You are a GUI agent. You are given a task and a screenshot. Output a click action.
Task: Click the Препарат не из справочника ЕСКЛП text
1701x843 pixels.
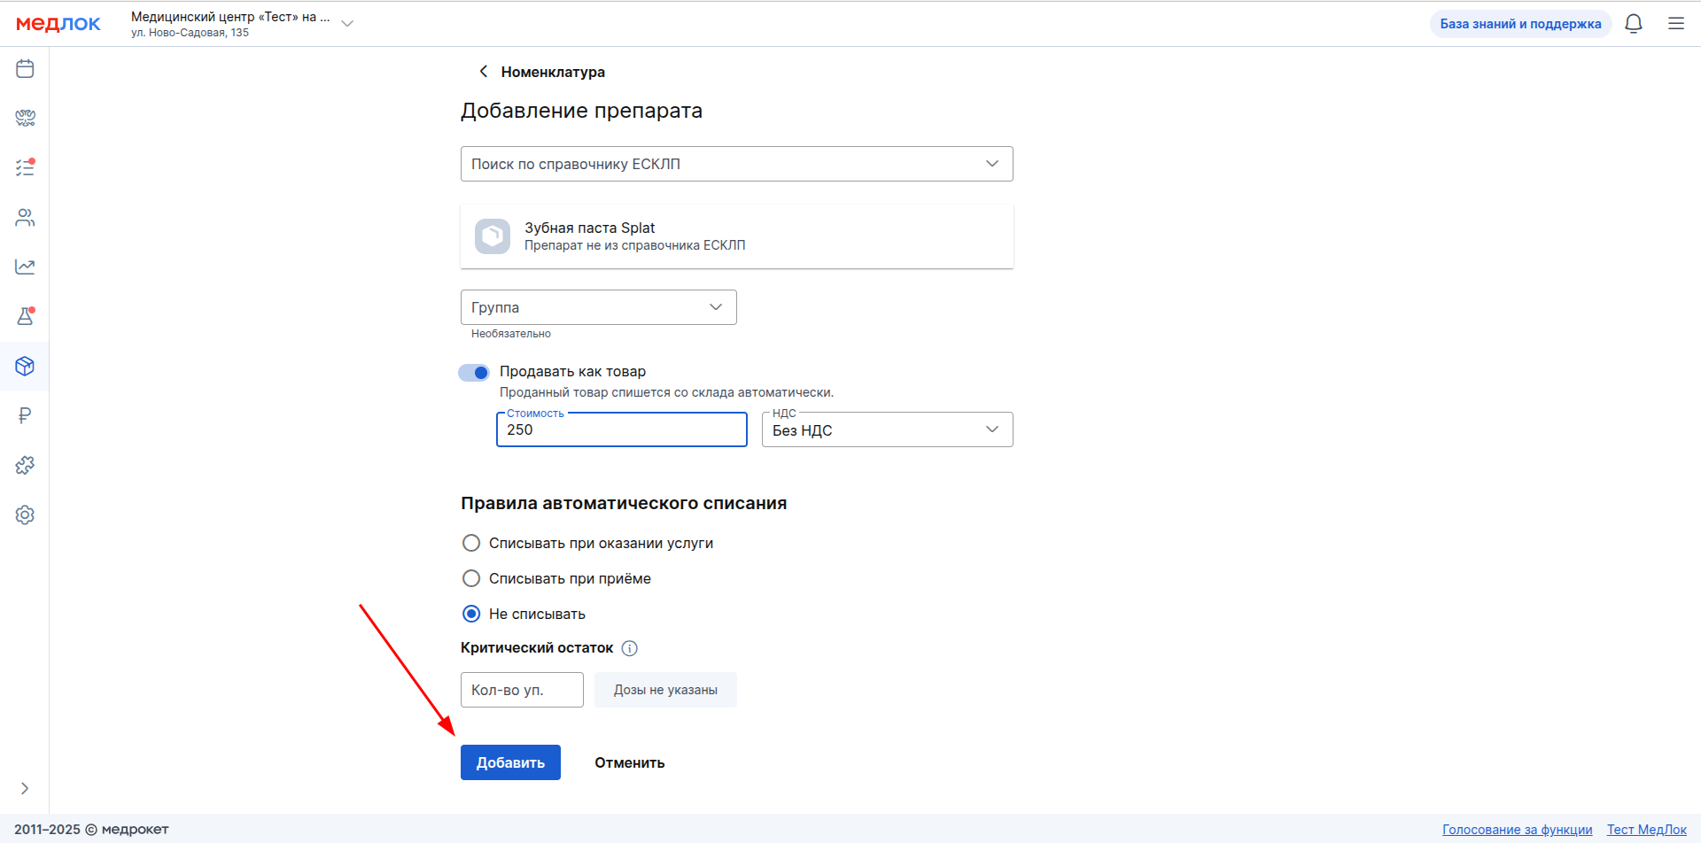coord(634,245)
